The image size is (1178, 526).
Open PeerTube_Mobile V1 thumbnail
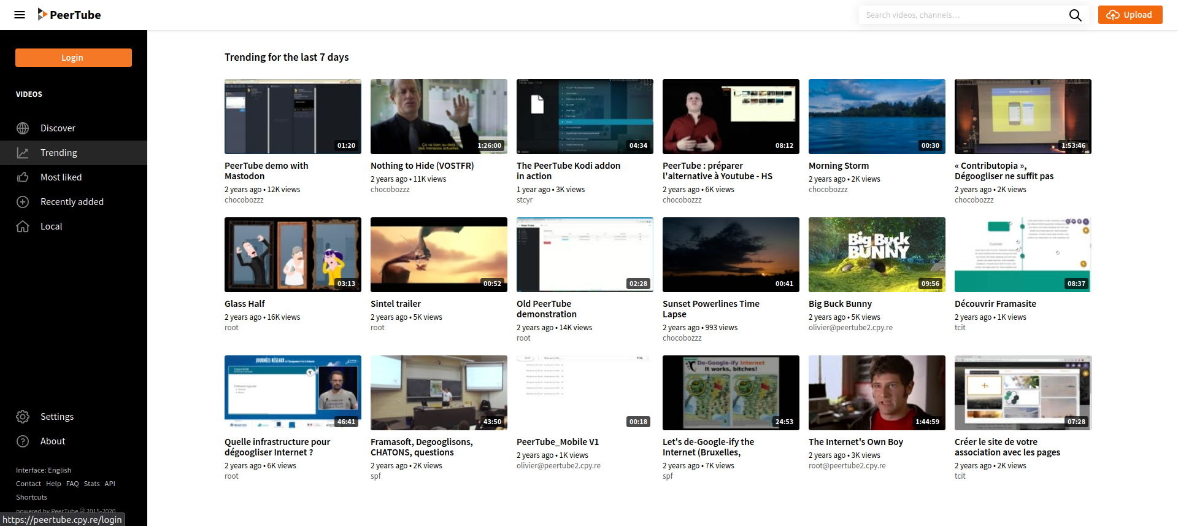point(585,393)
